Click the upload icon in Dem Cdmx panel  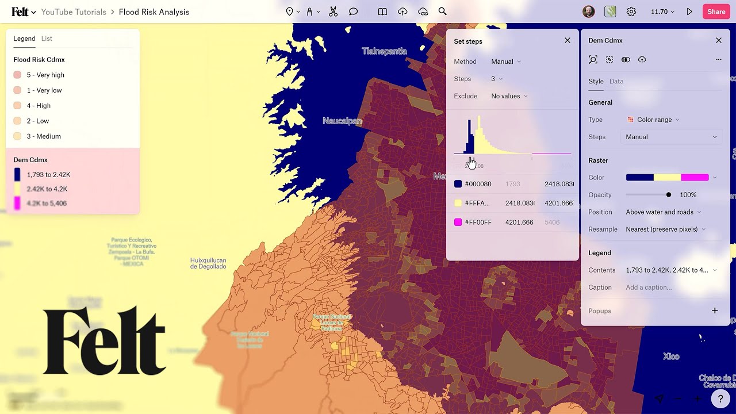click(642, 60)
